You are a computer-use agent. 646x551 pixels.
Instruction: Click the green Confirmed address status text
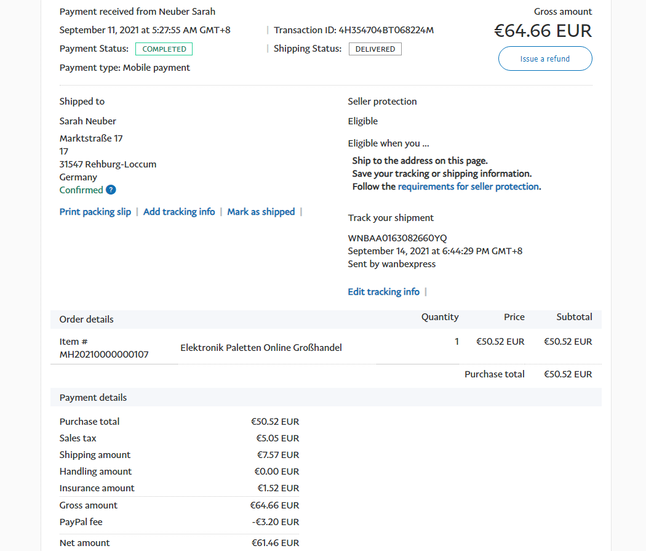81,190
